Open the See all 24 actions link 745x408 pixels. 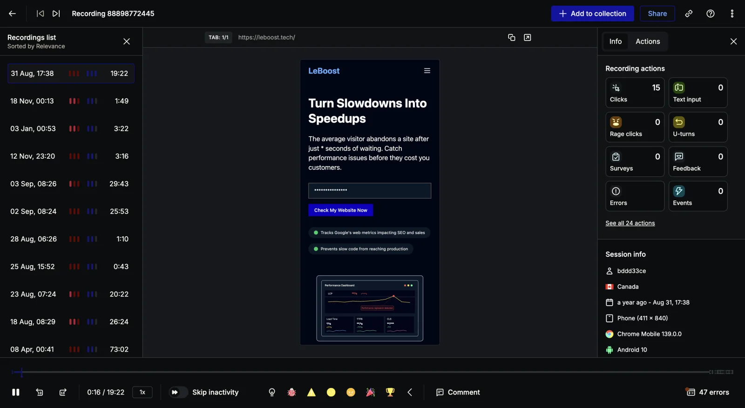630,223
